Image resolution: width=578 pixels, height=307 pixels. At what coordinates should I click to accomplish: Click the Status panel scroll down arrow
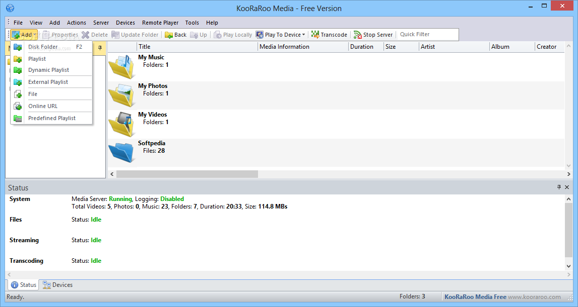coord(568,266)
